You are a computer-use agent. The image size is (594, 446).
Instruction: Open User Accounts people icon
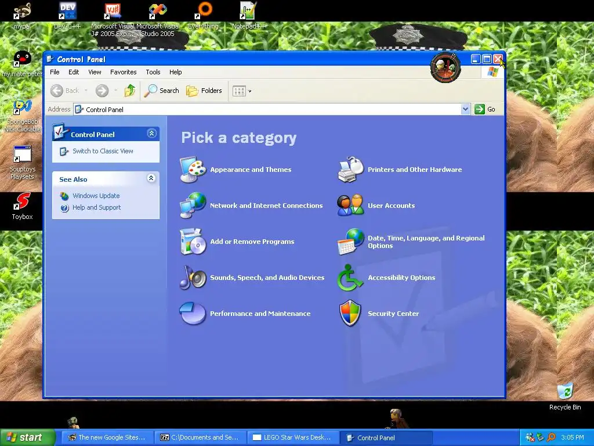pyautogui.click(x=350, y=205)
